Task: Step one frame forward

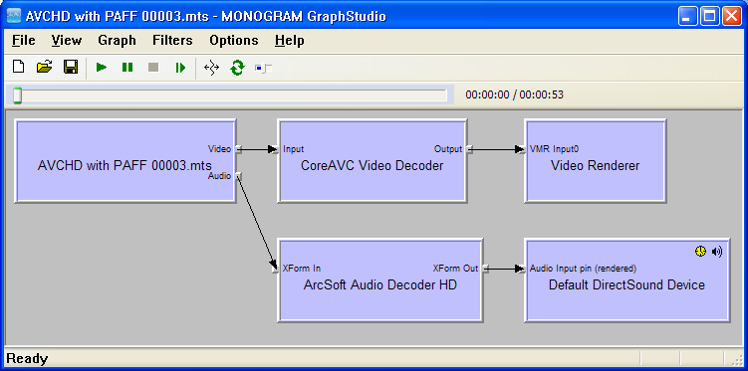Action: tap(180, 68)
